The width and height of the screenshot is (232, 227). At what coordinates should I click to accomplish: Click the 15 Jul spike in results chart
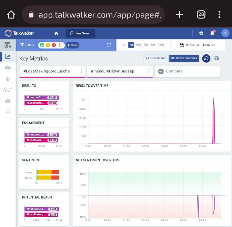click(214, 122)
